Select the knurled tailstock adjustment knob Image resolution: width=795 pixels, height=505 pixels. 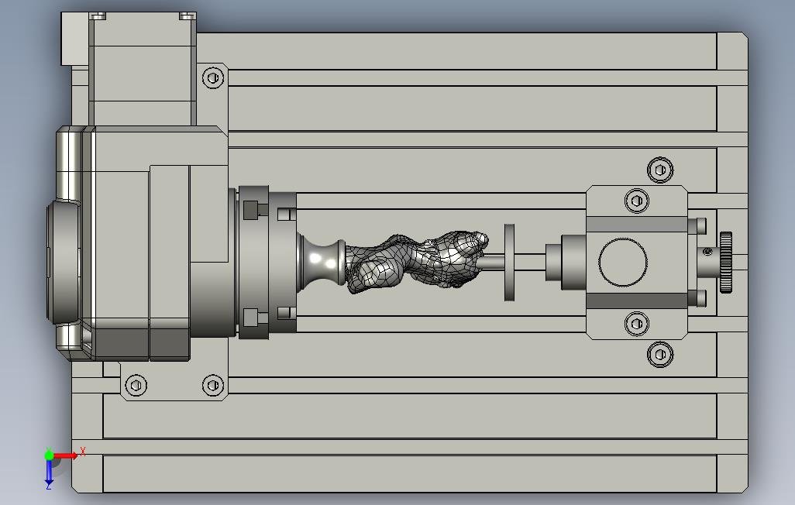coord(725,262)
